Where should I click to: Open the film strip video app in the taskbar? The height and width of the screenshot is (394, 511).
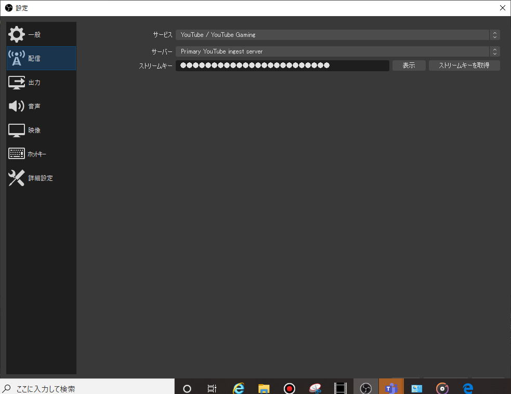pyautogui.click(x=340, y=388)
